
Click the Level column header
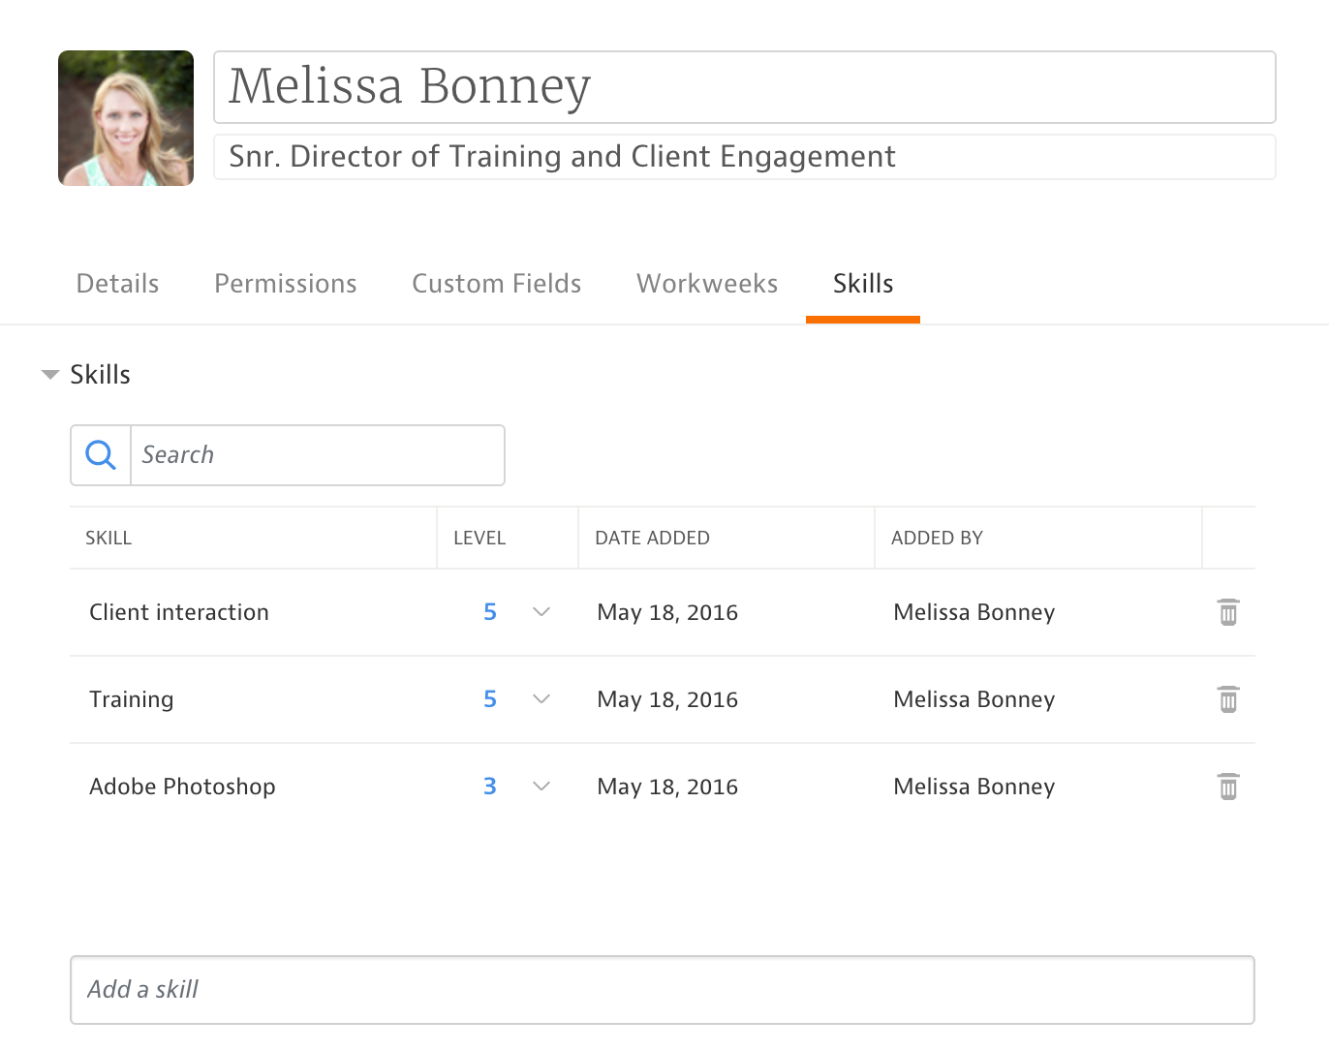click(479, 539)
